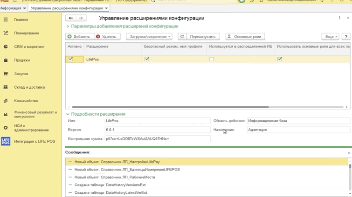
Task: Close the Управление расширениями конфигурации tab
Action: click(106, 8)
